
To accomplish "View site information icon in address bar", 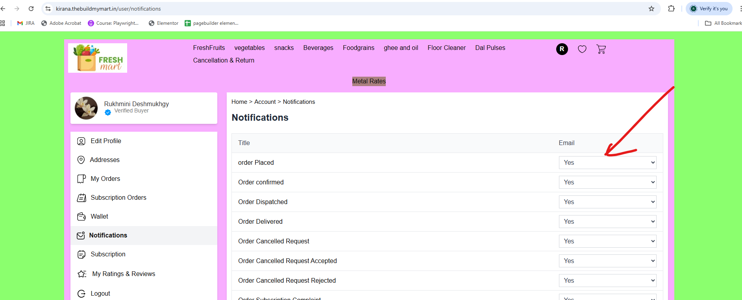I will pyautogui.click(x=48, y=9).
